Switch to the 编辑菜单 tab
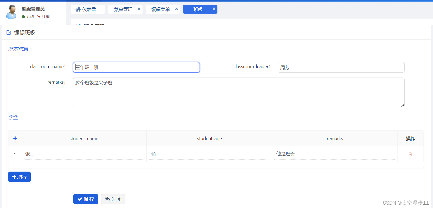This screenshot has height=208, width=433. [x=161, y=9]
